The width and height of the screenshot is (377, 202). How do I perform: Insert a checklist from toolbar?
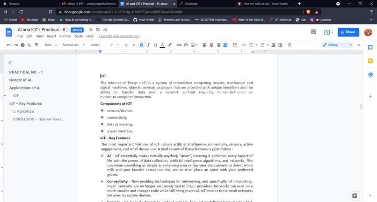point(244,45)
